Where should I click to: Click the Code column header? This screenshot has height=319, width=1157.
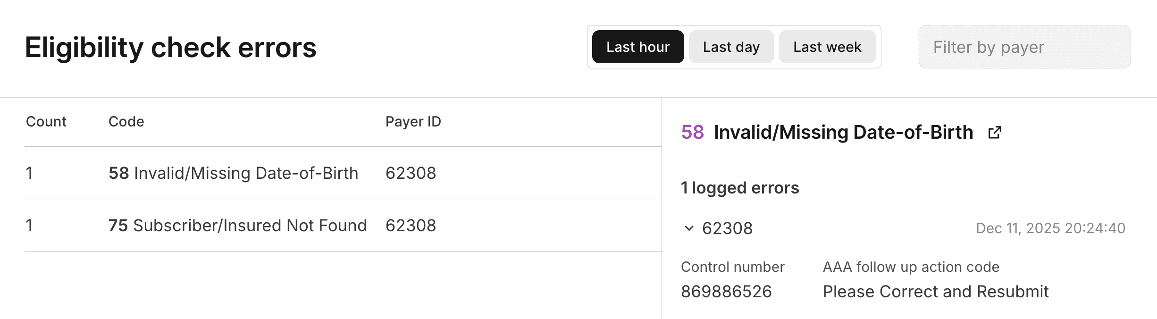pyautogui.click(x=126, y=122)
